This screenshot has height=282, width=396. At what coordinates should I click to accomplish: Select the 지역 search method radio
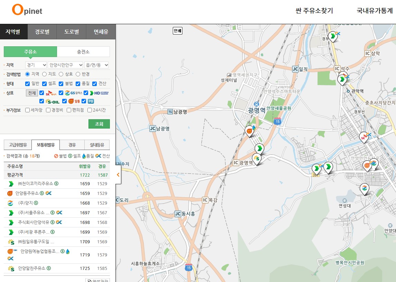coord(28,74)
